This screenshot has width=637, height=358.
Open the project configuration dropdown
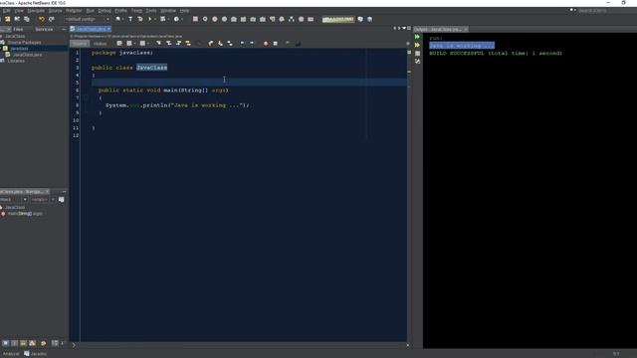tap(88, 19)
